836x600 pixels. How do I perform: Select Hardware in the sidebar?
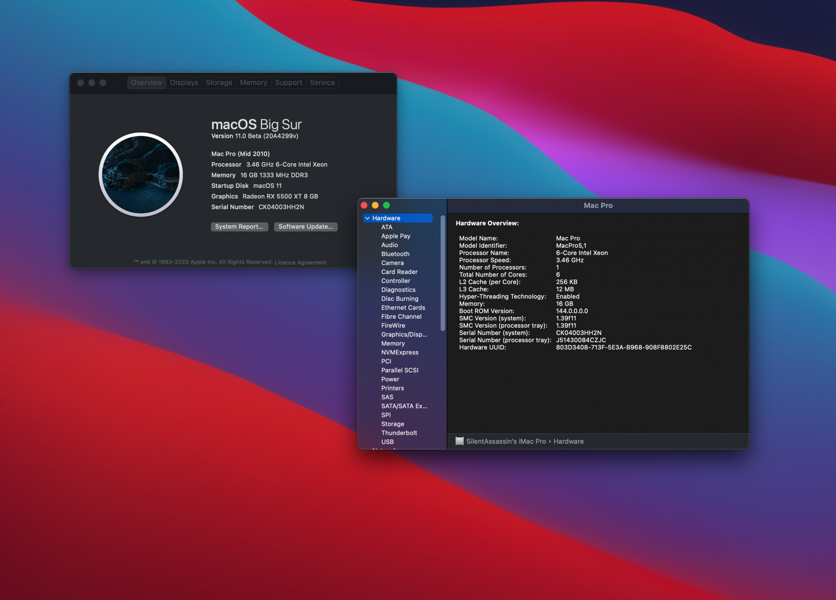(x=398, y=218)
